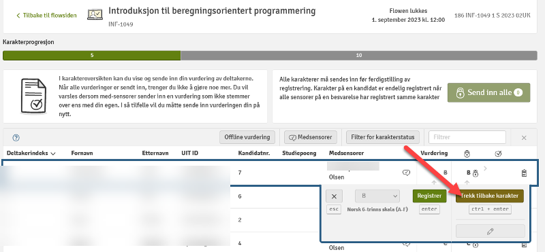Click the Fornavn column header
The width and height of the screenshot is (545, 252).
coord(82,153)
